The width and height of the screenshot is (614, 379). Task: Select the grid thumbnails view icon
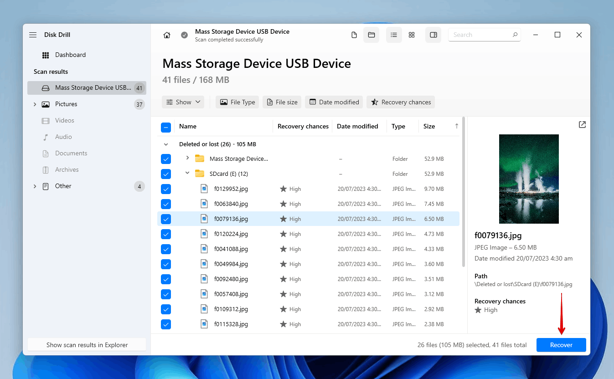point(412,35)
